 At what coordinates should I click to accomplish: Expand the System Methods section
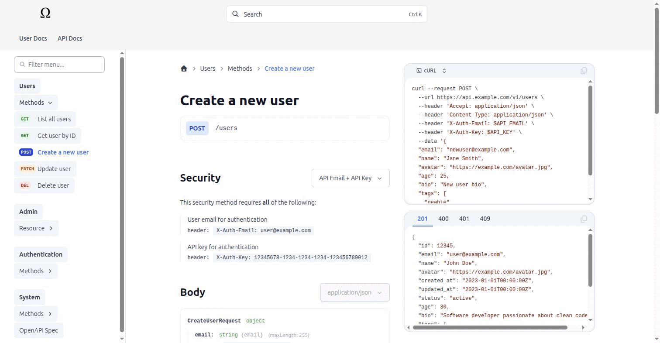click(36, 314)
